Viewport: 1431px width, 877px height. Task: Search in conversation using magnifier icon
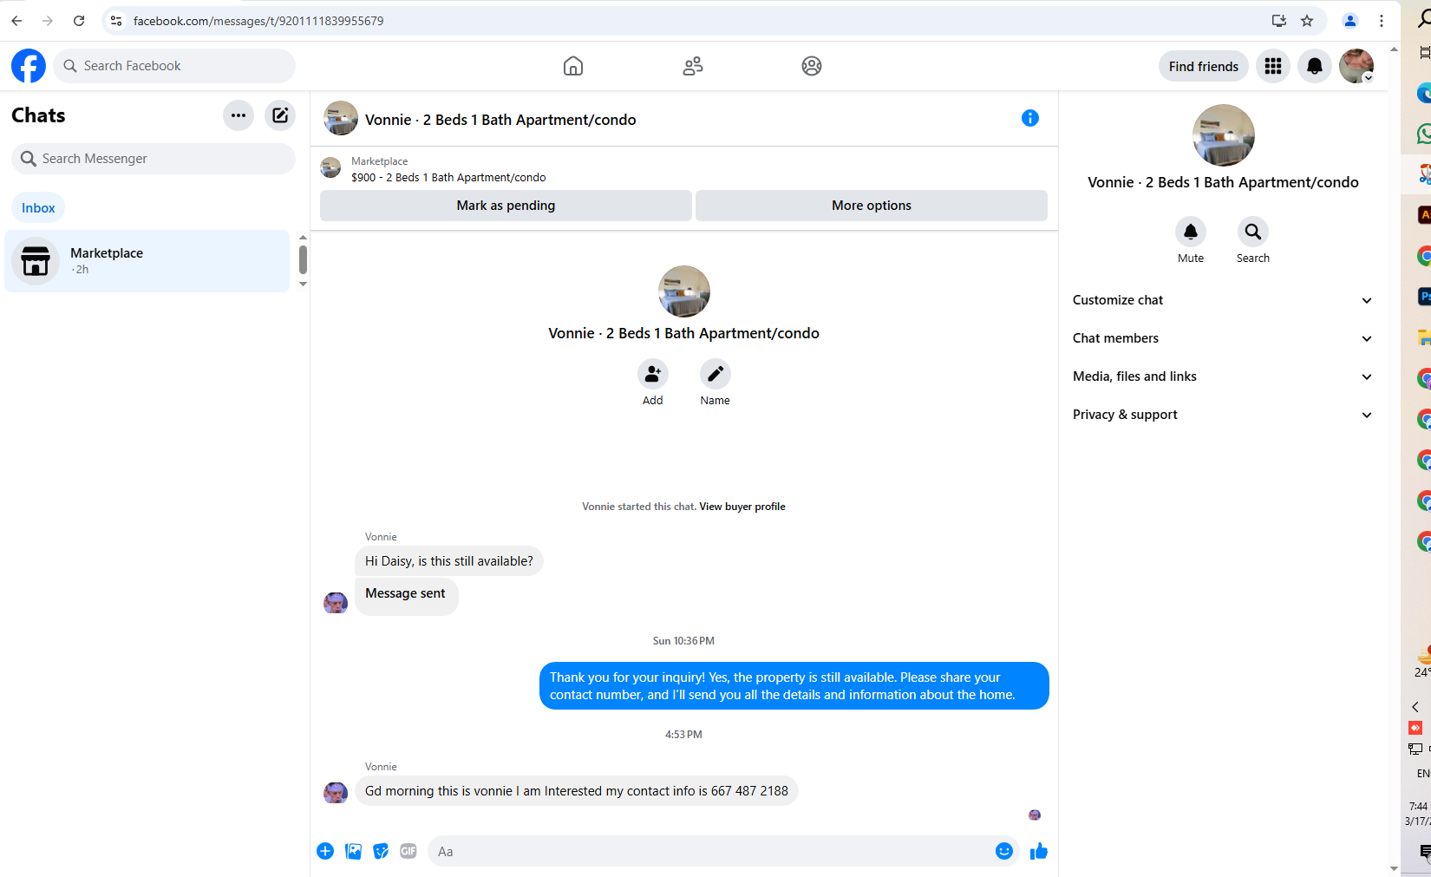1253,232
